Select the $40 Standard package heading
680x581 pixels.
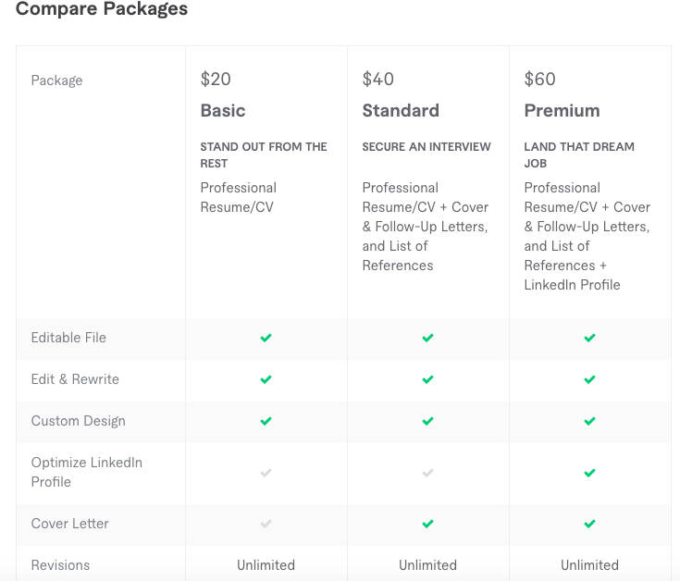coord(401,110)
